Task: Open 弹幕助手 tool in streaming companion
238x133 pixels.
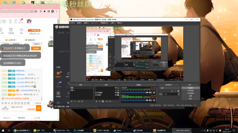Action: pos(58,74)
